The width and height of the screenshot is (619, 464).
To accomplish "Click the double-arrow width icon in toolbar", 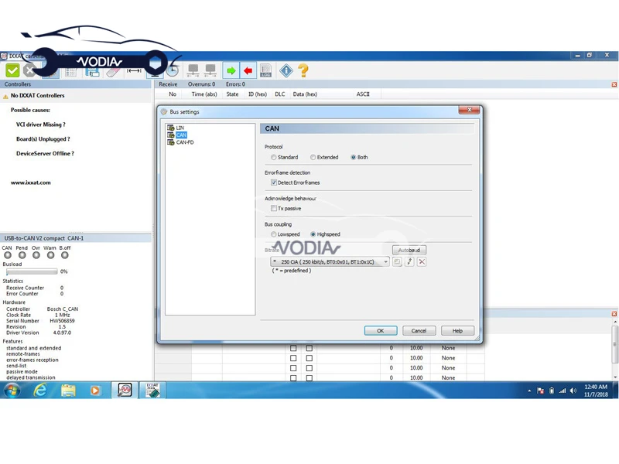I will point(134,70).
